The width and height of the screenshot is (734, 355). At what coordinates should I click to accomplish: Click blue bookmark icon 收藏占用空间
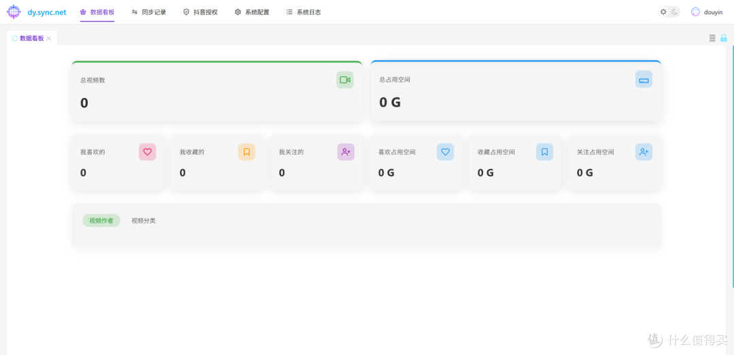coord(544,152)
